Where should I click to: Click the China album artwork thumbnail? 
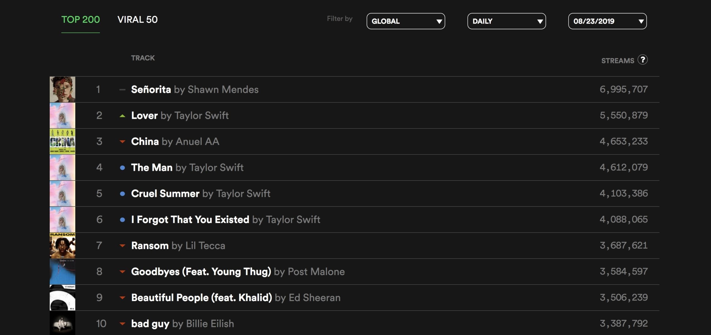62,141
